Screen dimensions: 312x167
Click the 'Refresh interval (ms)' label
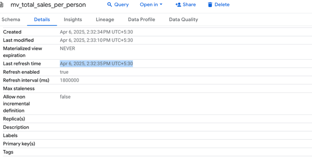pyautogui.click(x=26, y=80)
